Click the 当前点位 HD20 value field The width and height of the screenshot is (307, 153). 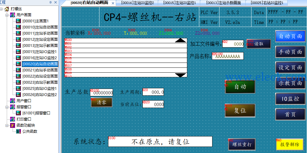[153, 104]
